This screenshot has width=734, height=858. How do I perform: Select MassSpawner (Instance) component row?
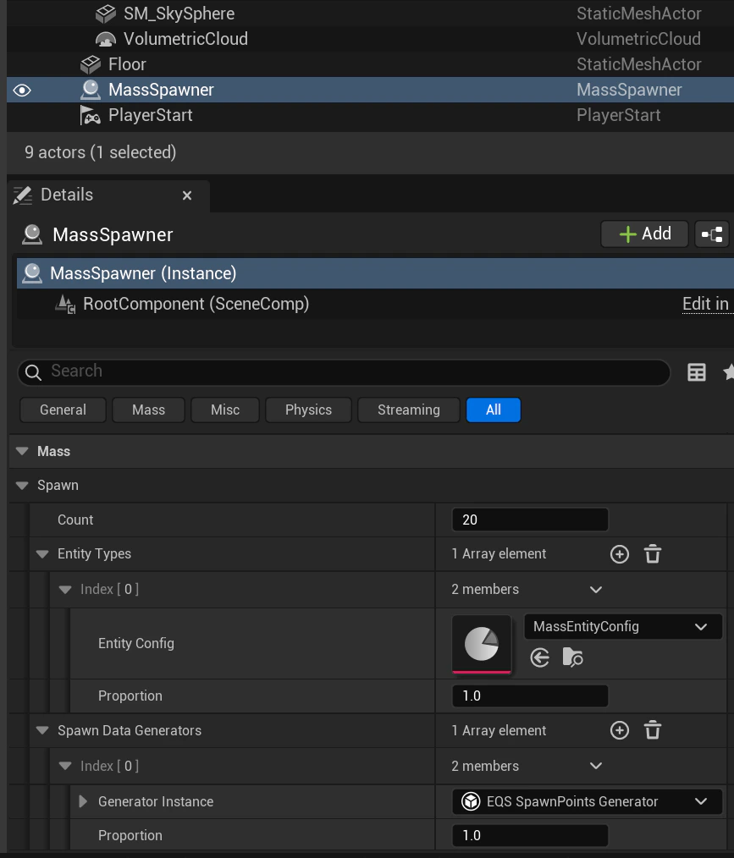pos(376,273)
